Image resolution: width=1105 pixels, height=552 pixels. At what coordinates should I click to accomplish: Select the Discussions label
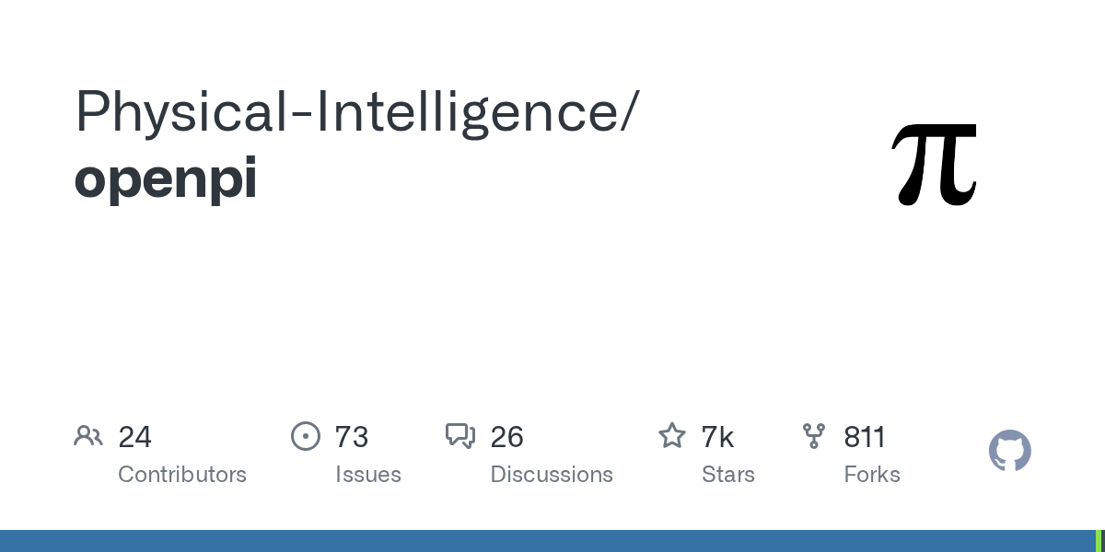[x=552, y=475]
